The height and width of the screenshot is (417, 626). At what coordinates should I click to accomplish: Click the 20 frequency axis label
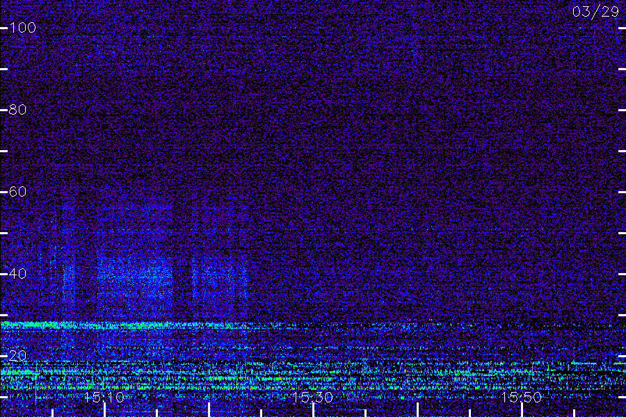click(x=17, y=356)
